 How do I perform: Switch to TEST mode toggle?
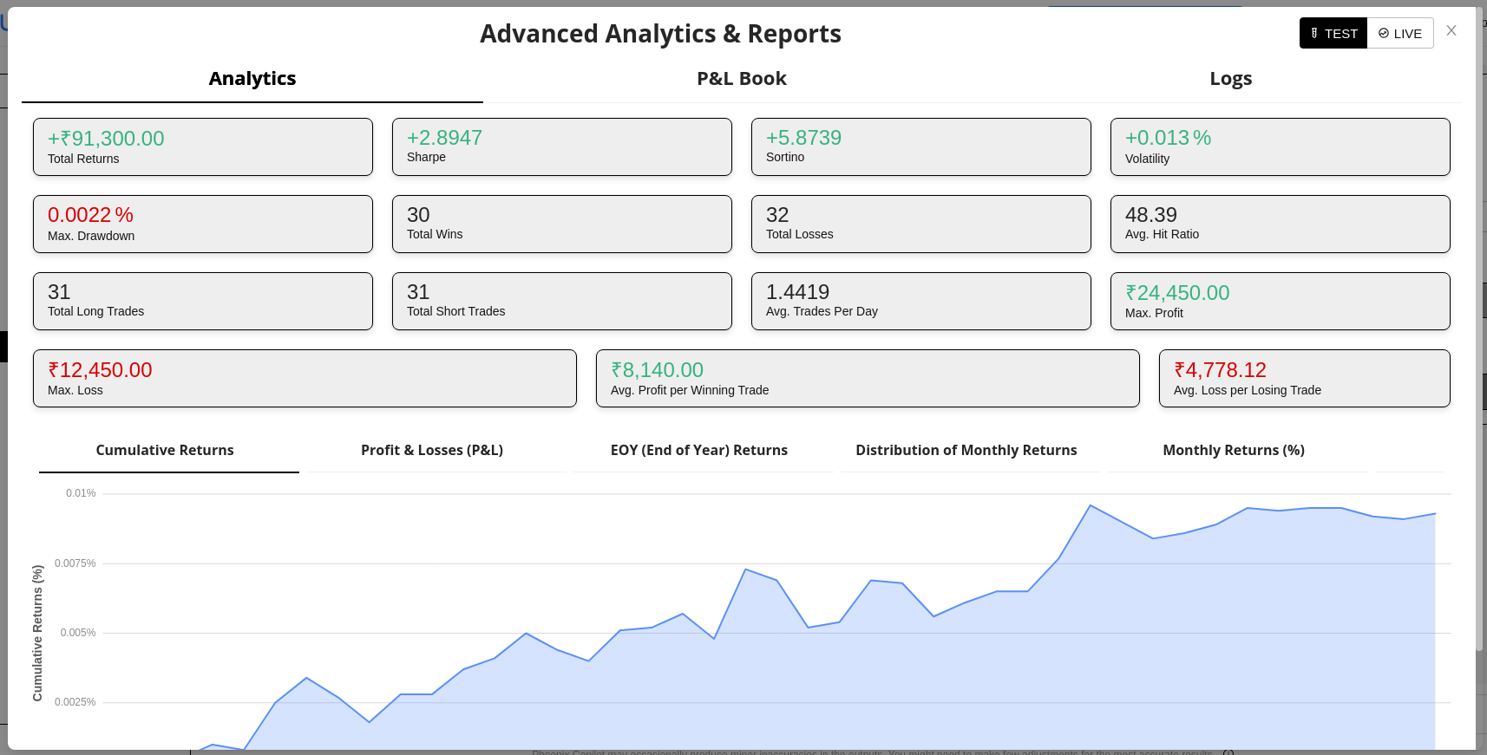click(1333, 34)
